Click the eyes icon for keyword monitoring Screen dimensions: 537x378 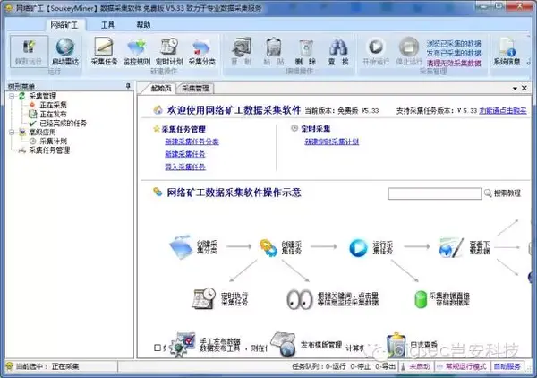tap(299, 299)
